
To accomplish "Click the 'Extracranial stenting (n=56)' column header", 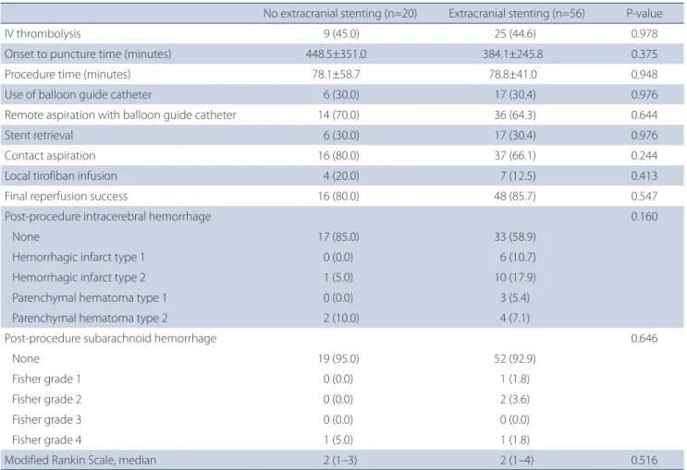I will point(517,14).
